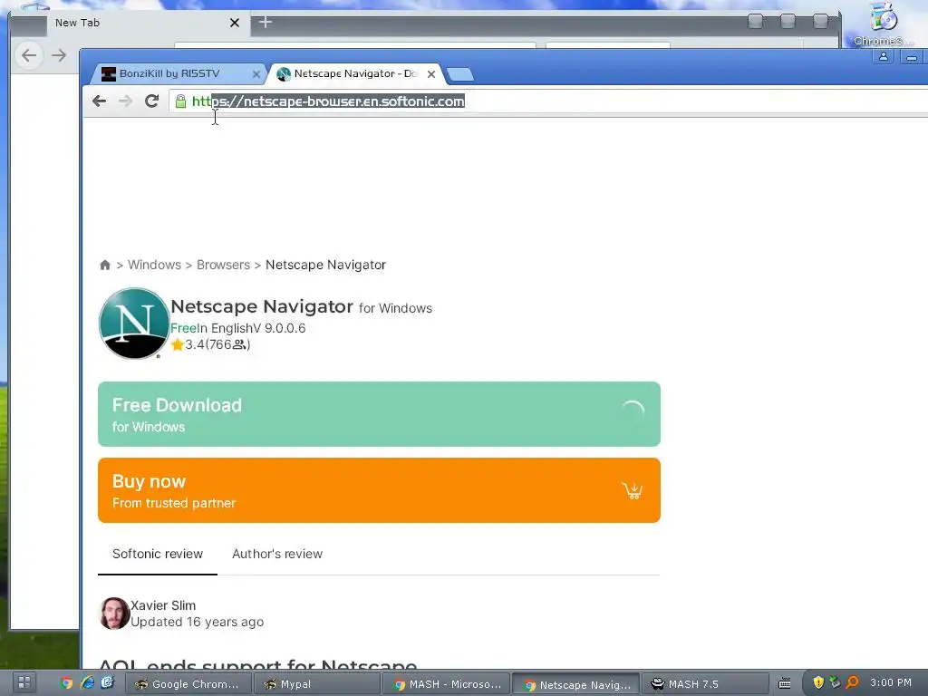Close the BonziKill by RISSTV tab
The height and width of the screenshot is (696, 928).
(x=256, y=74)
